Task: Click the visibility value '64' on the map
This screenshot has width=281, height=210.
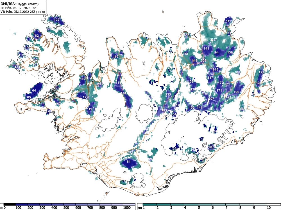Action: tap(34, 90)
